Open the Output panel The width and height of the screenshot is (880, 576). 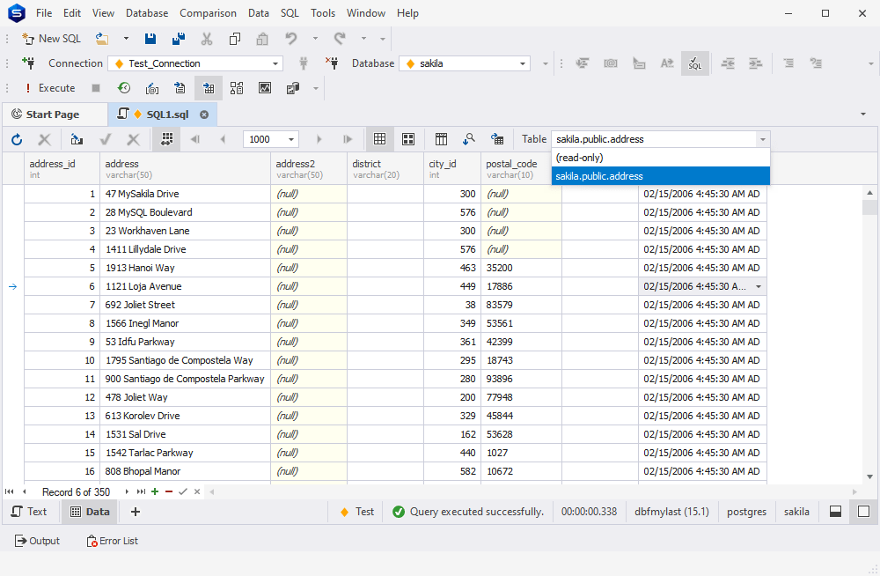(x=37, y=541)
